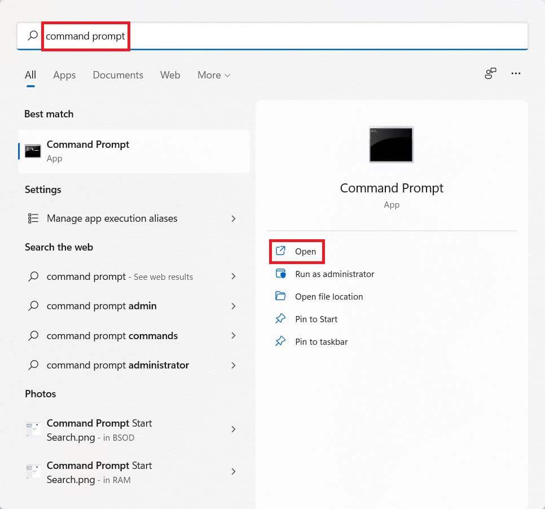Click the pin icon beside Pin to taskbar
545x509 pixels.
[x=280, y=341]
